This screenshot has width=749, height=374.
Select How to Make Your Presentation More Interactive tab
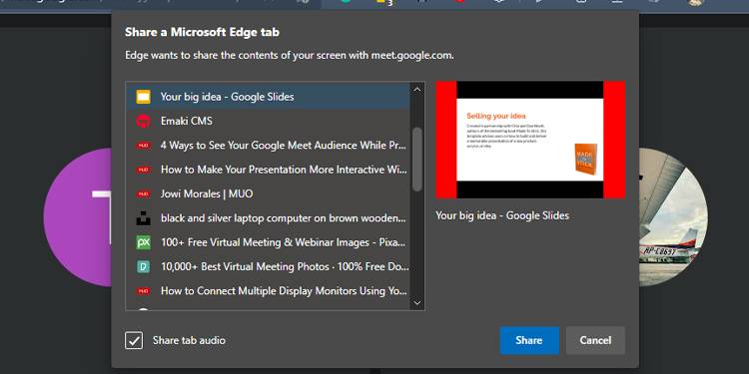[268, 170]
